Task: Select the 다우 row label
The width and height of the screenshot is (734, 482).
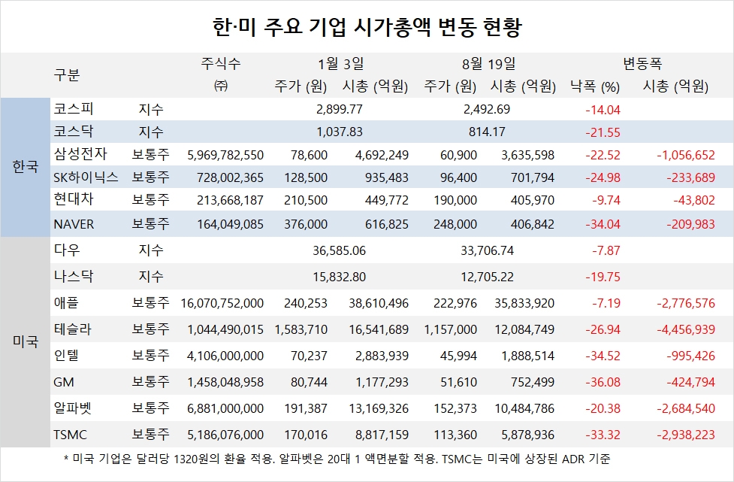Action: tap(67, 250)
